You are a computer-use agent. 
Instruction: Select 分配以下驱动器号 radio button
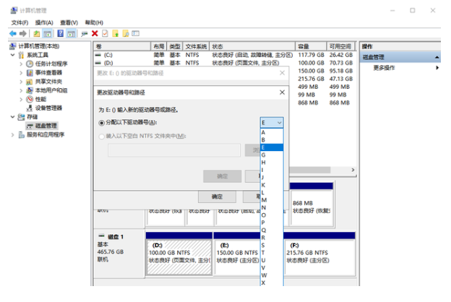(101, 123)
